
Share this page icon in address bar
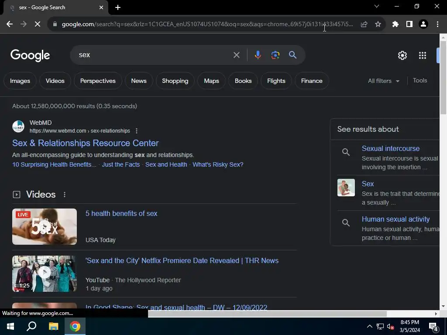point(364,24)
